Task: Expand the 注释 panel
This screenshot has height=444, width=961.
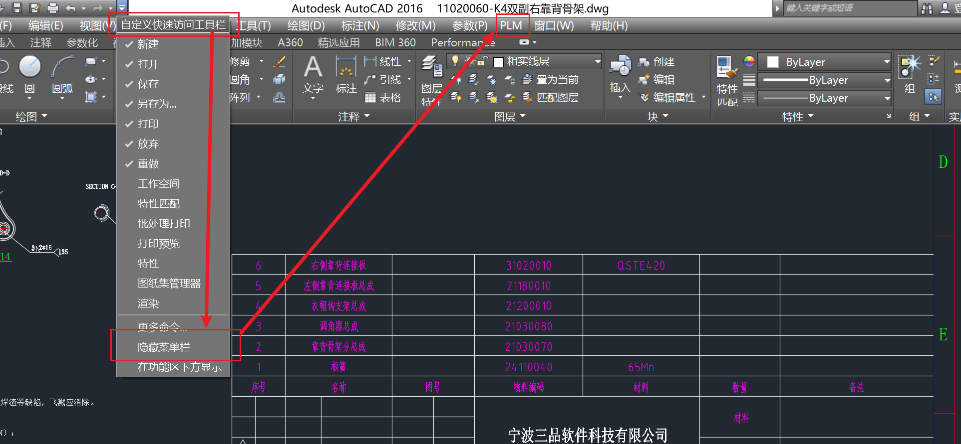Action: [x=354, y=116]
